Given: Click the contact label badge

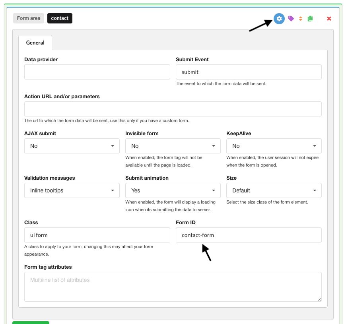Looking at the screenshot, I should pyautogui.click(x=60, y=18).
